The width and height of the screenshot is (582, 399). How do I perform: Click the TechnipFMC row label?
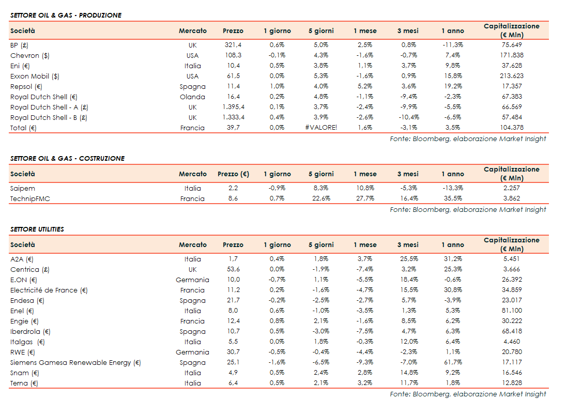pos(30,198)
